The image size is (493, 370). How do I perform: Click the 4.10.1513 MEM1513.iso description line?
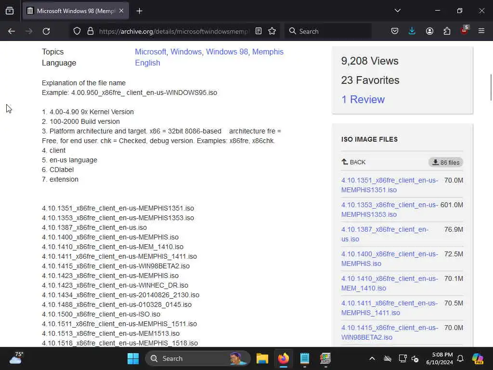pyautogui.click(x=111, y=333)
